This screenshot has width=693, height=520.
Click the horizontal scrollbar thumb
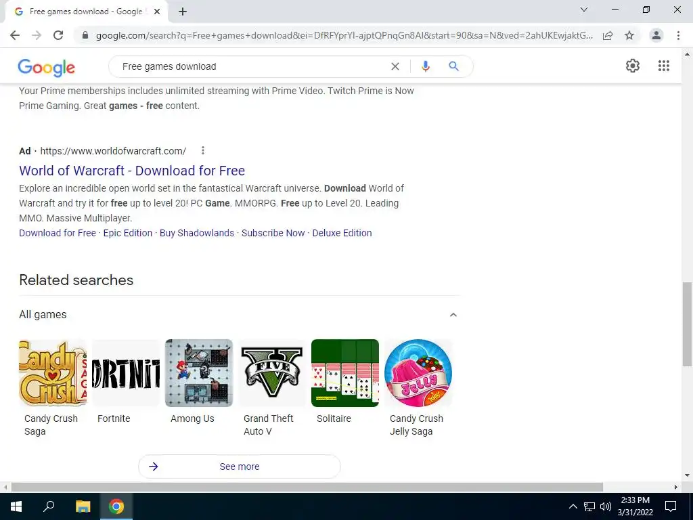click(307, 487)
